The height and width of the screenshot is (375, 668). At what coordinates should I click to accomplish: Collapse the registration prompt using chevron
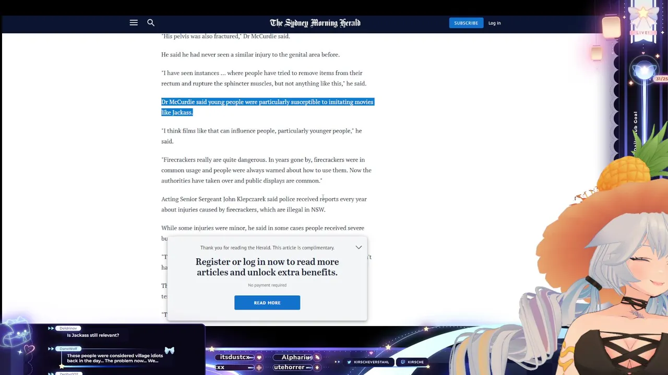coord(359,247)
